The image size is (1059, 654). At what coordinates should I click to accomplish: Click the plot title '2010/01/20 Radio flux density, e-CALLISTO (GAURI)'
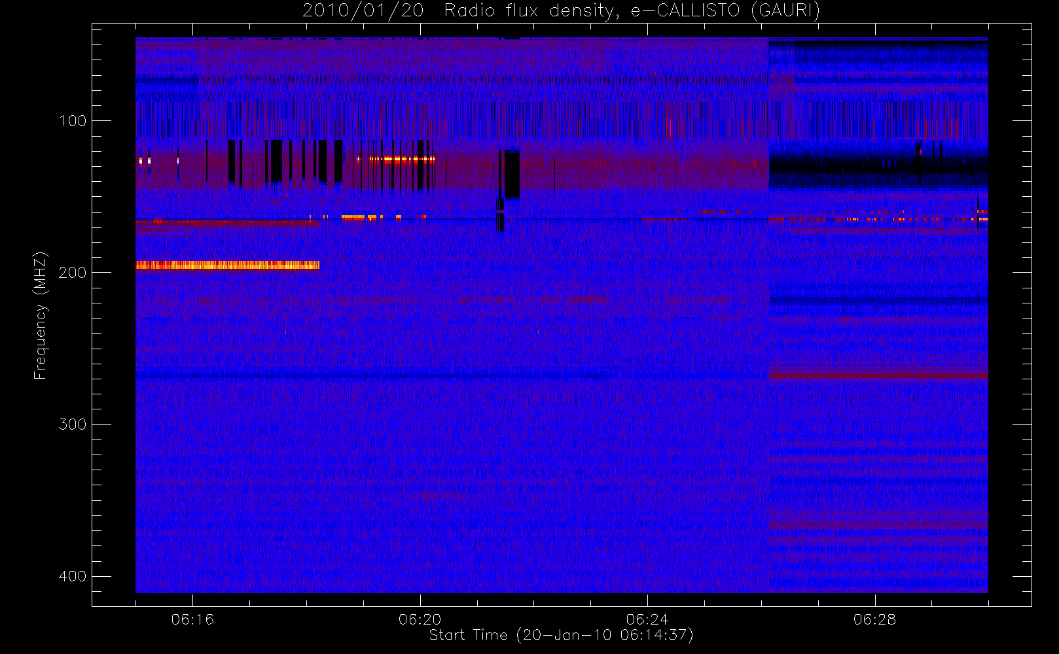(x=561, y=11)
